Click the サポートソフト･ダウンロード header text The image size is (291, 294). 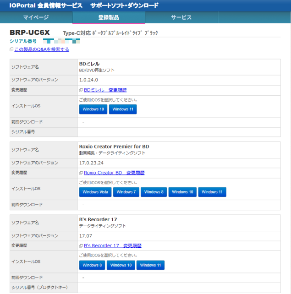click(x=124, y=5)
